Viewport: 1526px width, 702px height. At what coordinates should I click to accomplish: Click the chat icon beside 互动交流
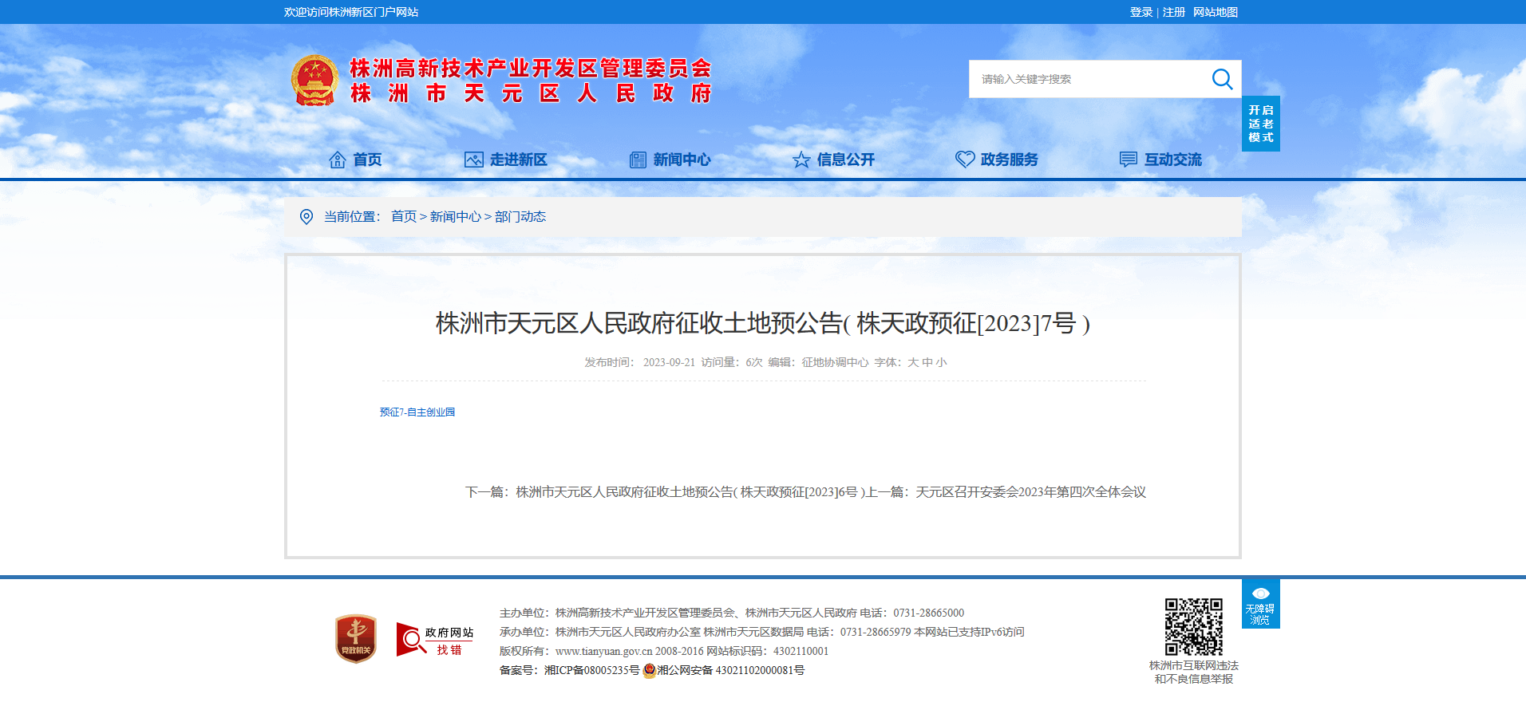(1129, 160)
